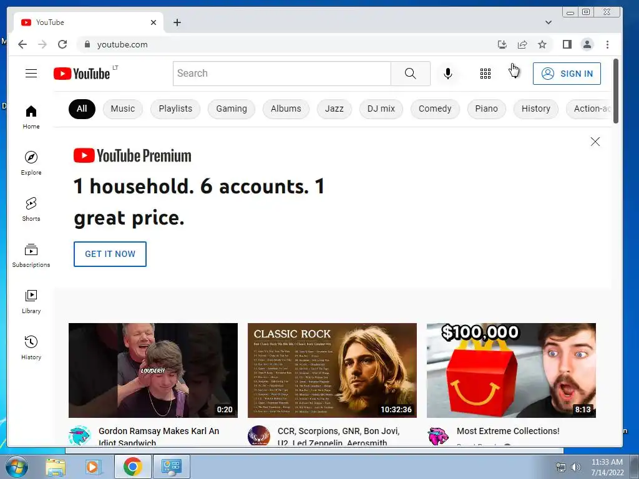Select the Music filter chip

(123, 109)
